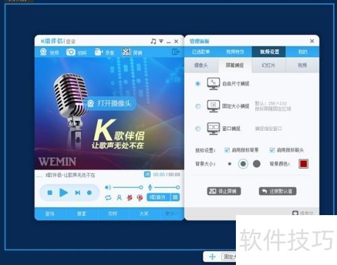Start recording with the round record button
The width and height of the screenshot is (337, 265).
tap(89, 193)
